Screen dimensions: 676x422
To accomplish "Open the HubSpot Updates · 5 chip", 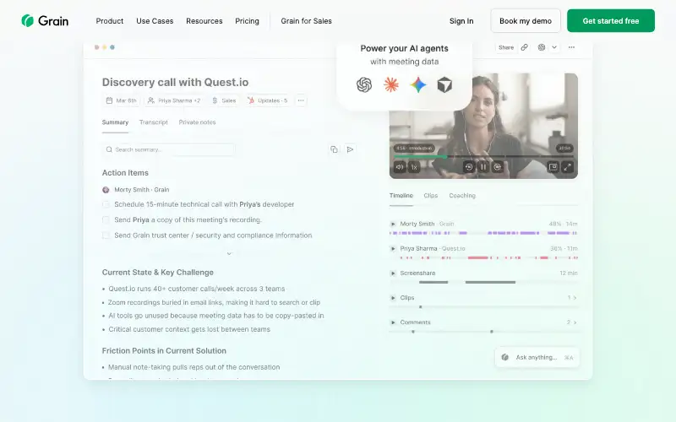I will 267,100.
